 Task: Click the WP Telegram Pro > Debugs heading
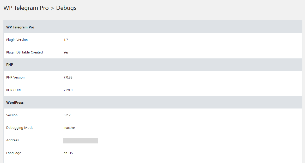point(40,8)
